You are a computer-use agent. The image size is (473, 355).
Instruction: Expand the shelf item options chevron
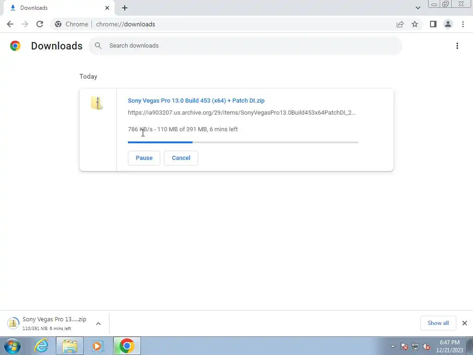tap(98, 324)
